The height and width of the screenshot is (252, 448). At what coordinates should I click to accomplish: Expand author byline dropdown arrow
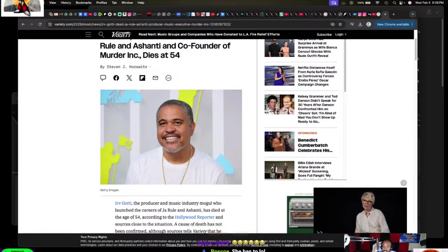point(150,67)
